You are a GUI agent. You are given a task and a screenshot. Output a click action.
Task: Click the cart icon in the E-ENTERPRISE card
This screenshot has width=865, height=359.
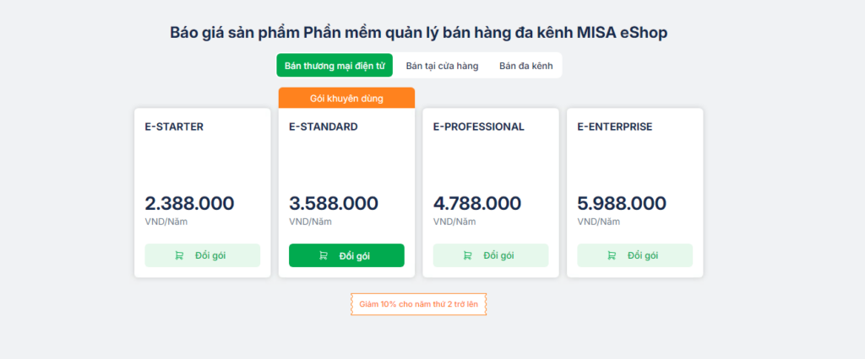(x=612, y=255)
